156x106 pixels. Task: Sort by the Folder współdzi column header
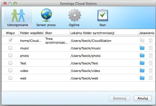pyautogui.click(x=32, y=33)
